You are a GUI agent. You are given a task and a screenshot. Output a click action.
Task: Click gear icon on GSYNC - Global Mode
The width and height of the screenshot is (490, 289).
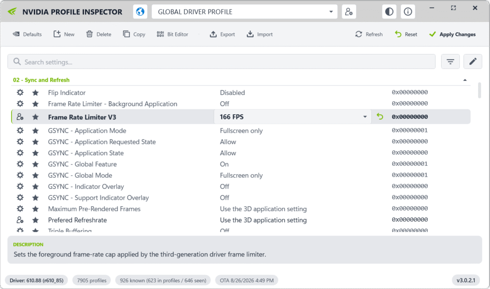pyautogui.click(x=20, y=175)
